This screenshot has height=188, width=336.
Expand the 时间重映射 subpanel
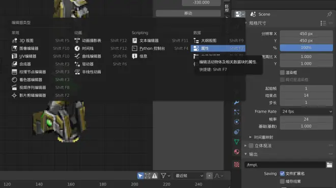(250, 137)
